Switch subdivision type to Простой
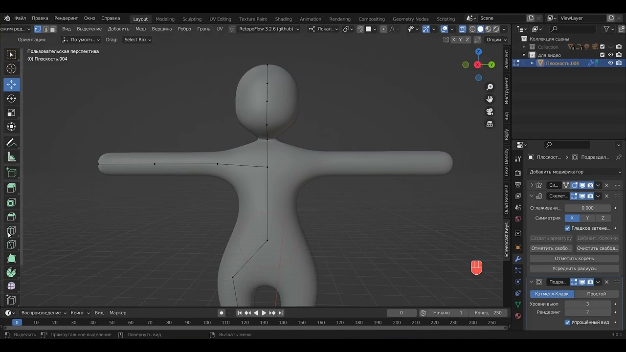 (596, 294)
